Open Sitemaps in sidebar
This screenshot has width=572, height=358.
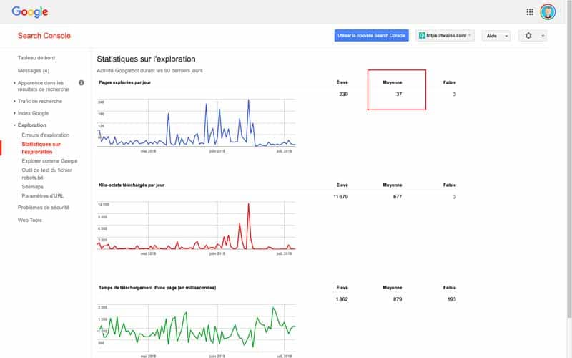pyautogui.click(x=32, y=187)
